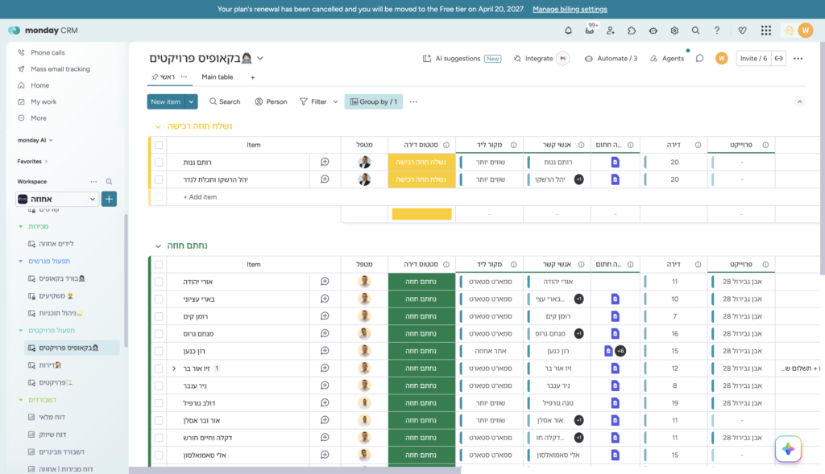Open the help question mark icon

click(716, 31)
